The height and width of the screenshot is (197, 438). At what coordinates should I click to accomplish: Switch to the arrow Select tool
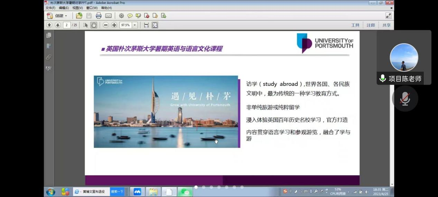point(86,25)
